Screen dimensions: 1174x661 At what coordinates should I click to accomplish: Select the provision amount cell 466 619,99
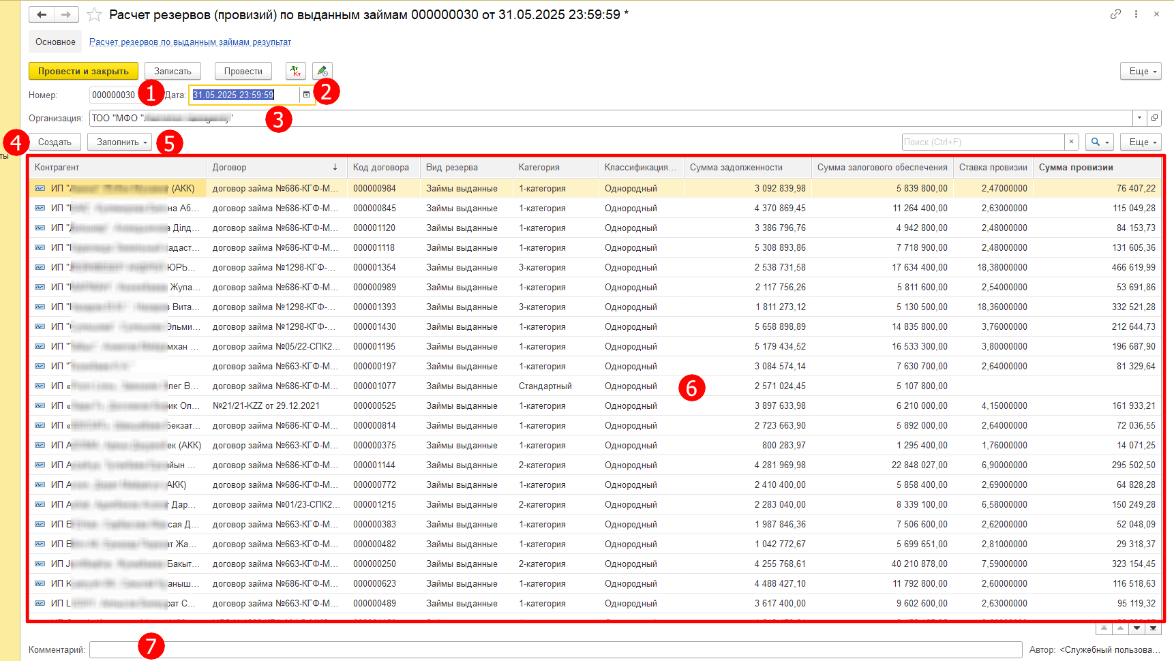pos(1097,267)
